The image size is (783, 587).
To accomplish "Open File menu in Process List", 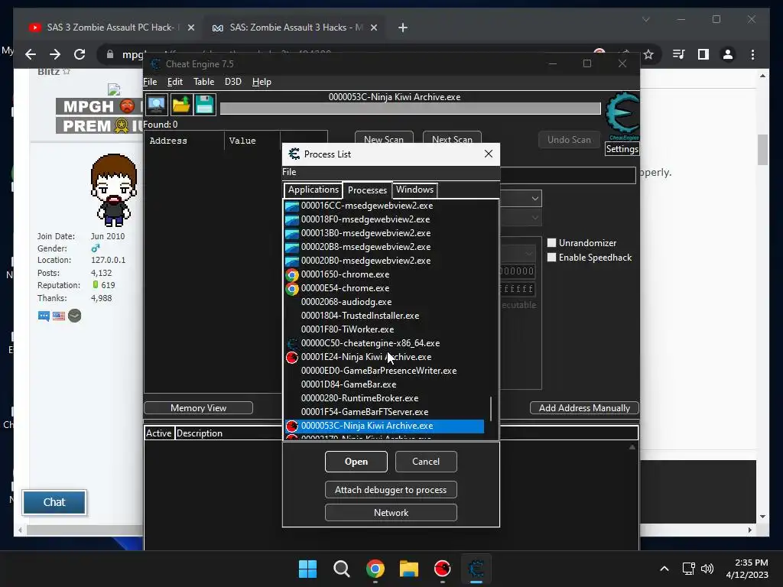I will point(289,172).
